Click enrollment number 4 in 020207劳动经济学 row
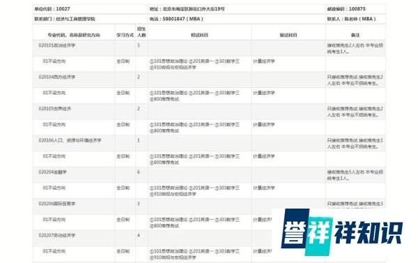Viewport: 418px width, 263px height. 139,235
